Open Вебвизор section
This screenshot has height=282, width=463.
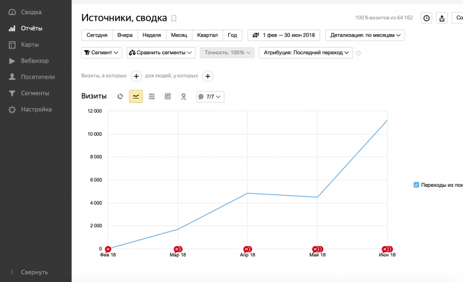click(35, 61)
